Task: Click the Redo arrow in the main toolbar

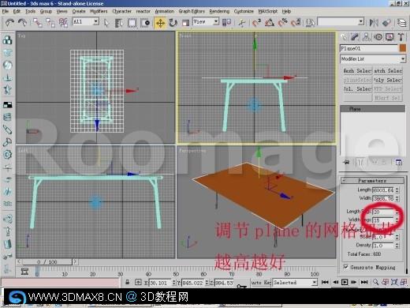Action: pos(23,23)
